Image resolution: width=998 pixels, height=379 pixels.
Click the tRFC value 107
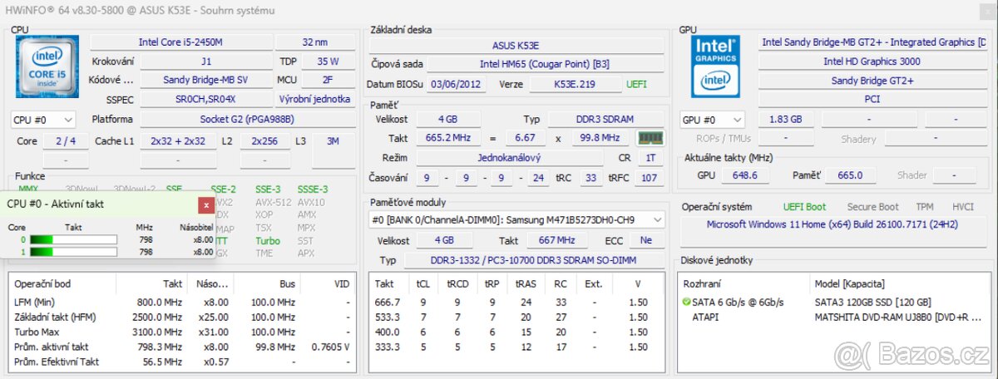click(650, 178)
